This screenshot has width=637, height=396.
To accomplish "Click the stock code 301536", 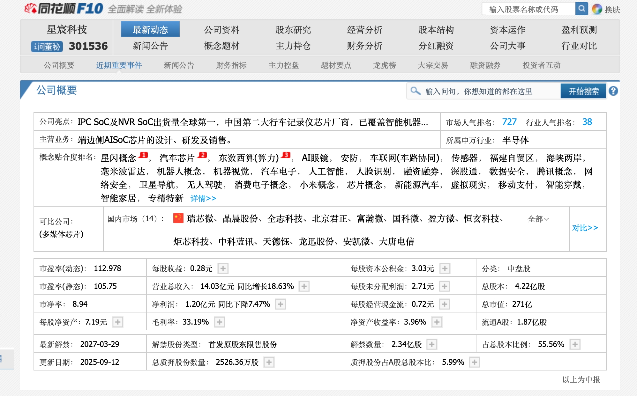I will (88, 46).
